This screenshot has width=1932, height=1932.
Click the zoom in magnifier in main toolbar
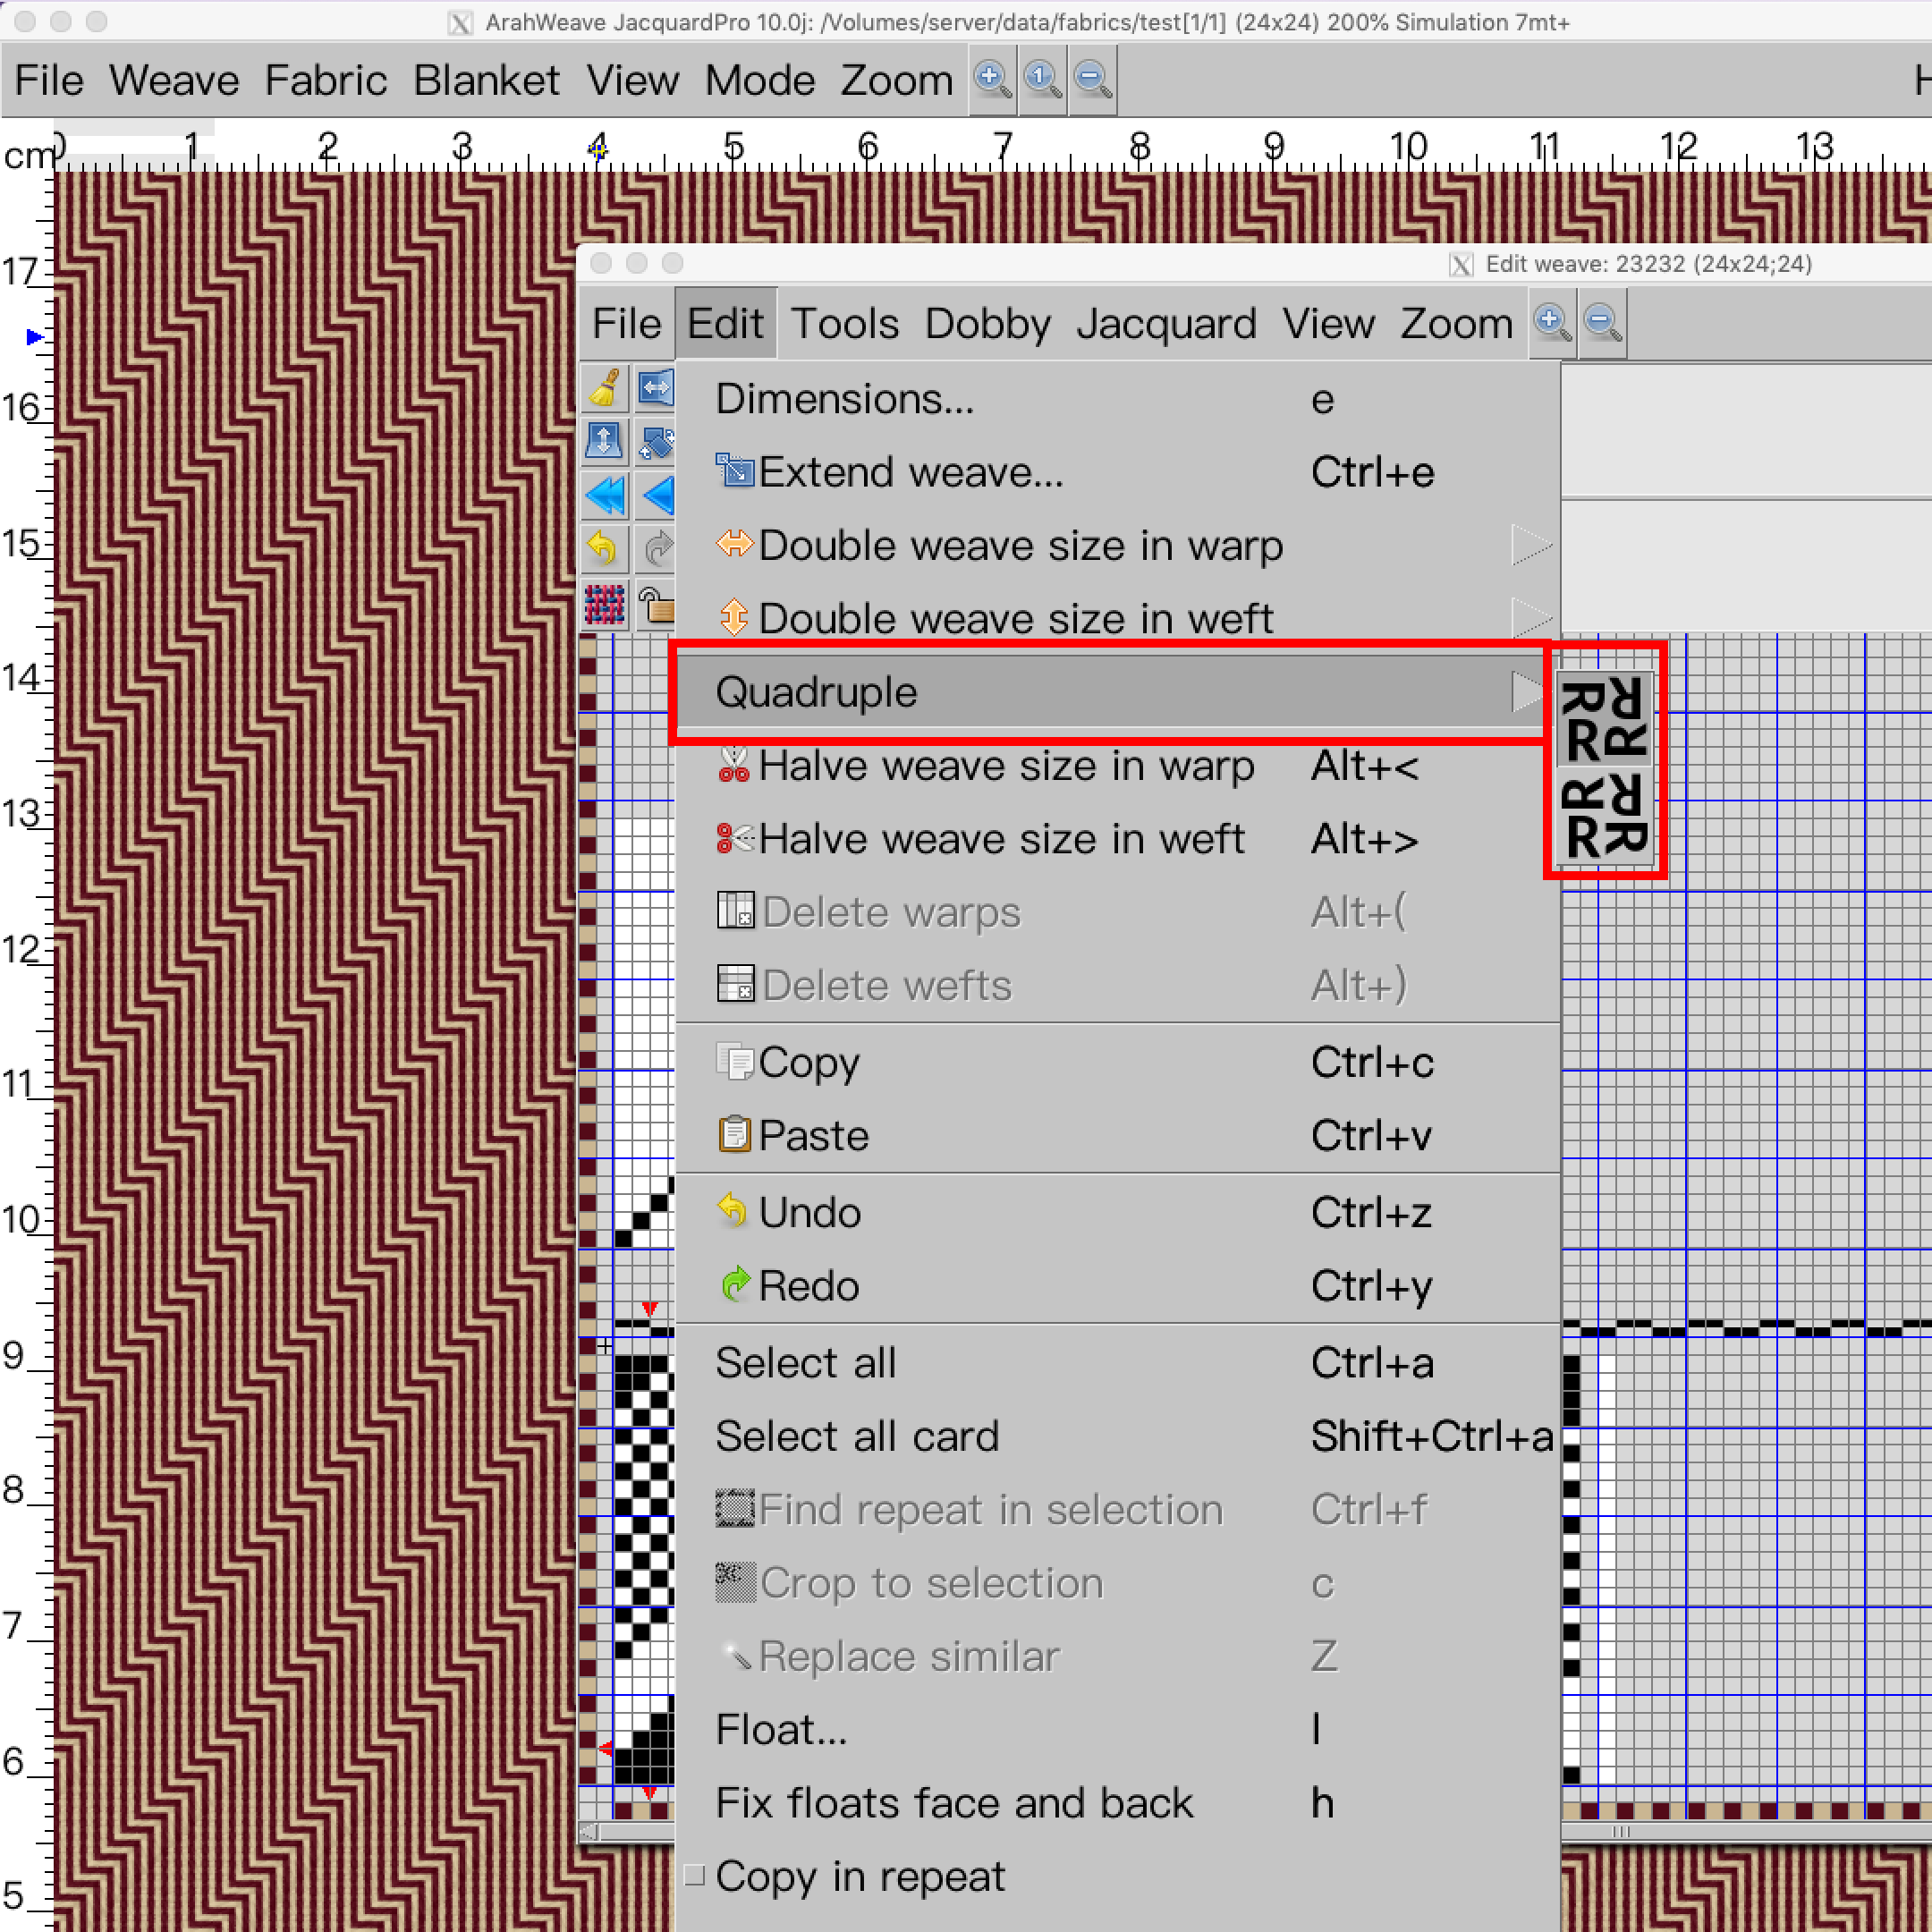tap(992, 79)
